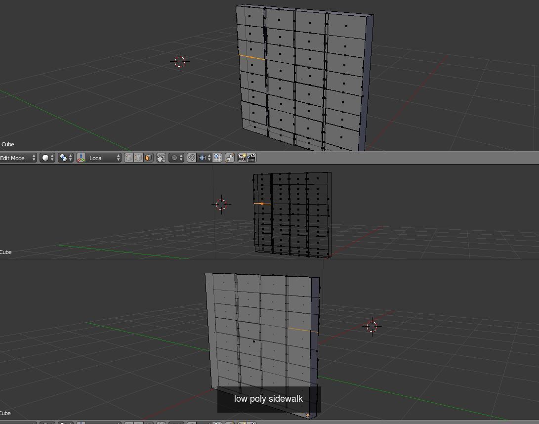Select the orange highlighted edge in top viewport
Screen dimensions: 539x424
click(x=251, y=57)
